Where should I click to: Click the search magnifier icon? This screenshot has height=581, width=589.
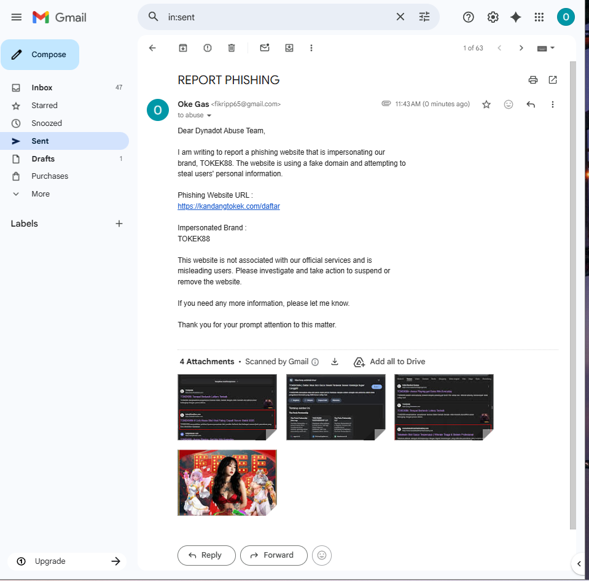click(x=153, y=17)
